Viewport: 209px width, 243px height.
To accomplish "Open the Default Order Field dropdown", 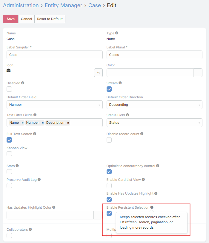I will pos(54,105).
